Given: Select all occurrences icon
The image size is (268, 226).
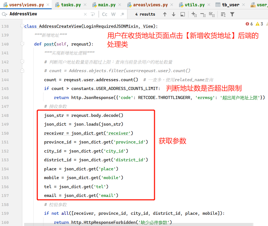Looking at the screenshot, I should (212, 15).
